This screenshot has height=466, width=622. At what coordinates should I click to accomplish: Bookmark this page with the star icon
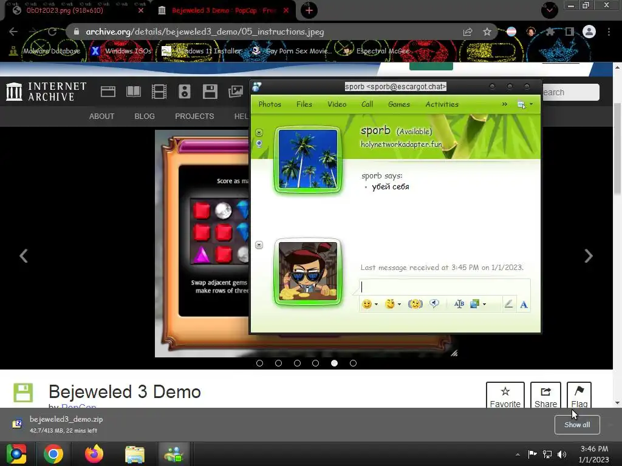[487, 32]
